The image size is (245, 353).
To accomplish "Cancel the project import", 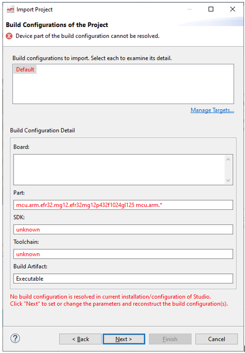I will pyautogui.click(x=217, y=339).
